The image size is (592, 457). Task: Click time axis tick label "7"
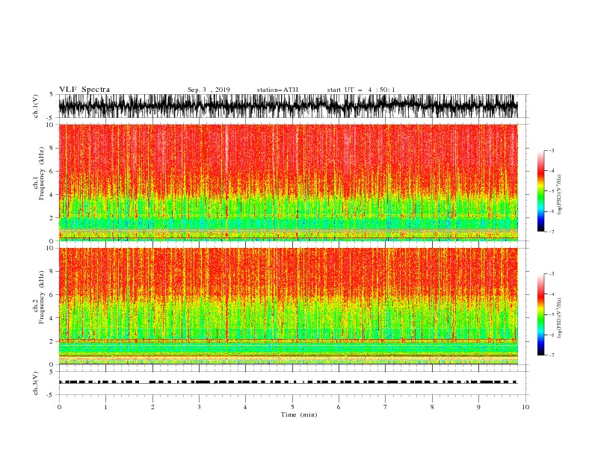(386, 407)
